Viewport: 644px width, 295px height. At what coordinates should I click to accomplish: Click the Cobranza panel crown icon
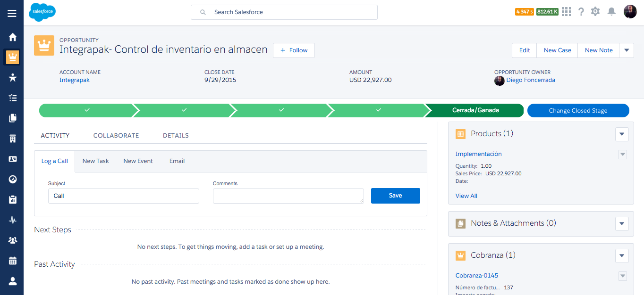tap(460, 256)
